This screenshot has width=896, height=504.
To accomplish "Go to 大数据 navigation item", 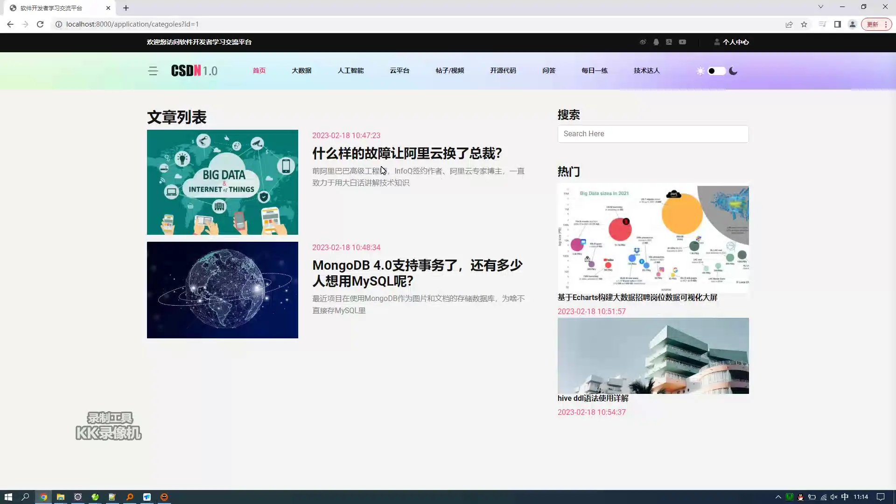I will click(x=301, y=70).
